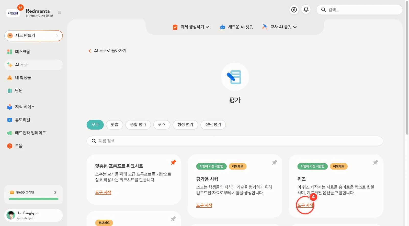This screenshot has height=226, width=409.
Task: Collapse sidebar with the hamburger menu icon
Action: pos(60,12)
